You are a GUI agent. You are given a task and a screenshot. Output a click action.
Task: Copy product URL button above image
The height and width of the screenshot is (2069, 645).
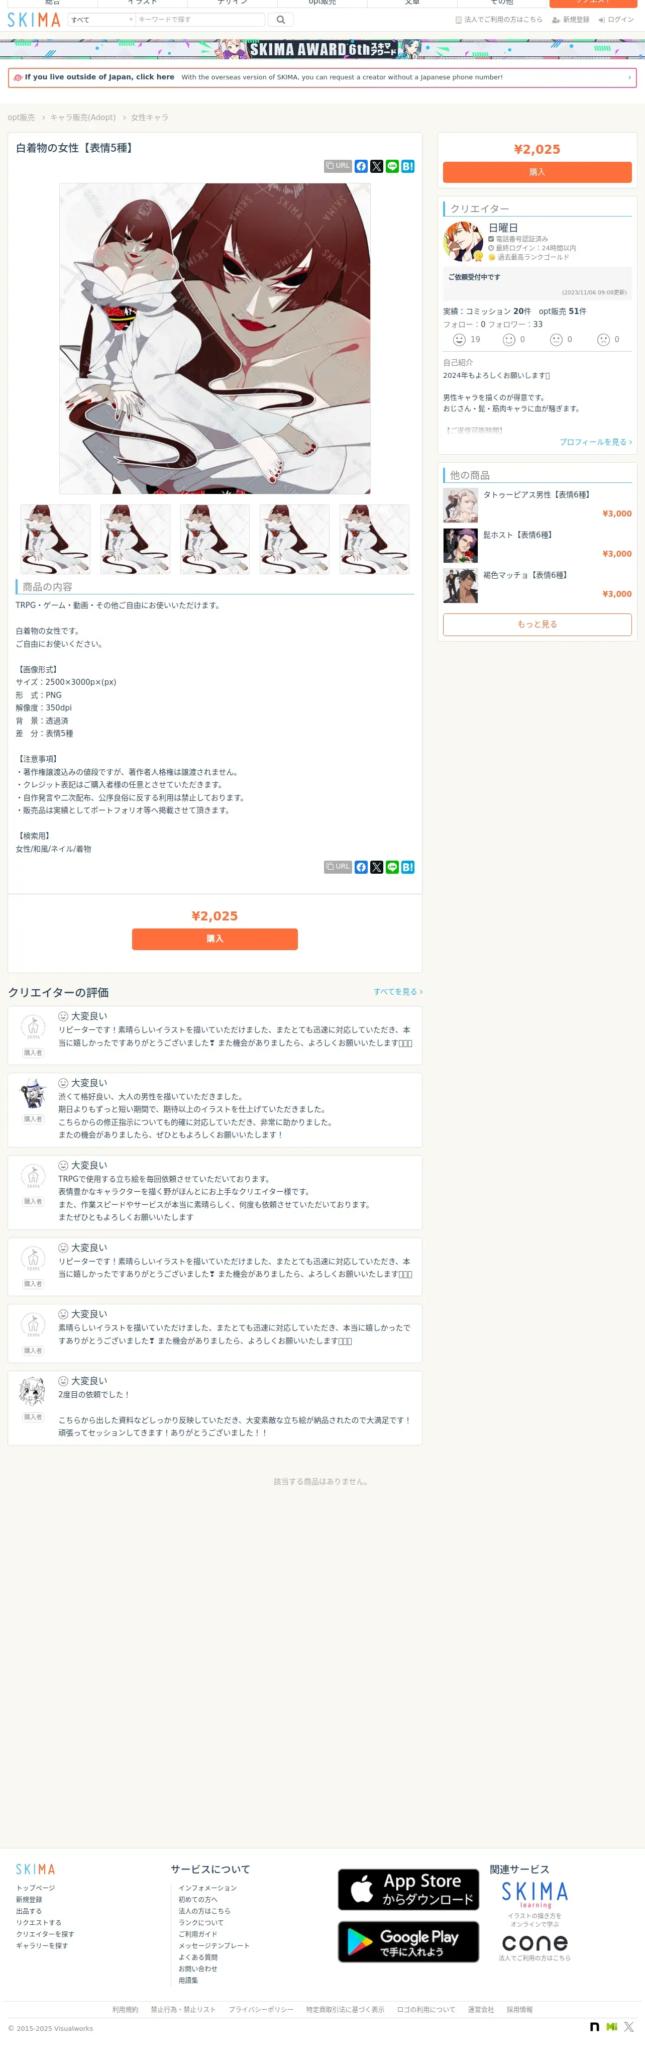pos(338,166)
